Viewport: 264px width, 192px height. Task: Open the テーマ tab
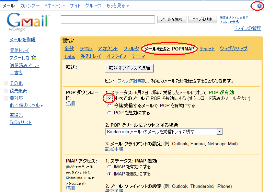(138, 56)
